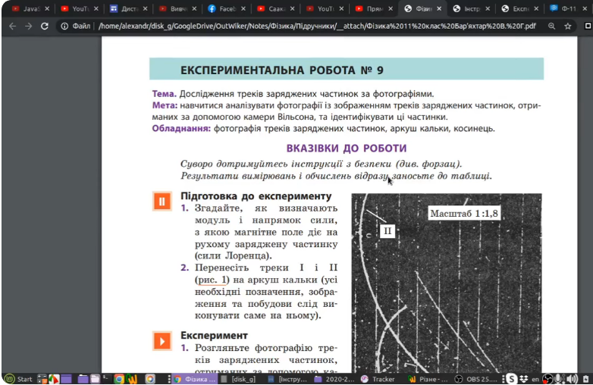
Task: Click the browser Back arrow
Action: coord(12,26)
